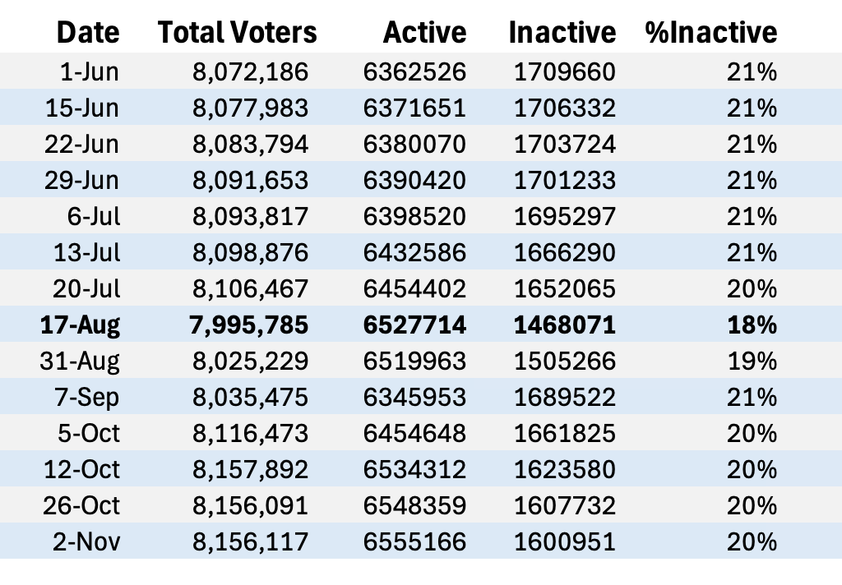Click inactive value 1468071
The height and width of the screenshot is (585, 842).
564,325
